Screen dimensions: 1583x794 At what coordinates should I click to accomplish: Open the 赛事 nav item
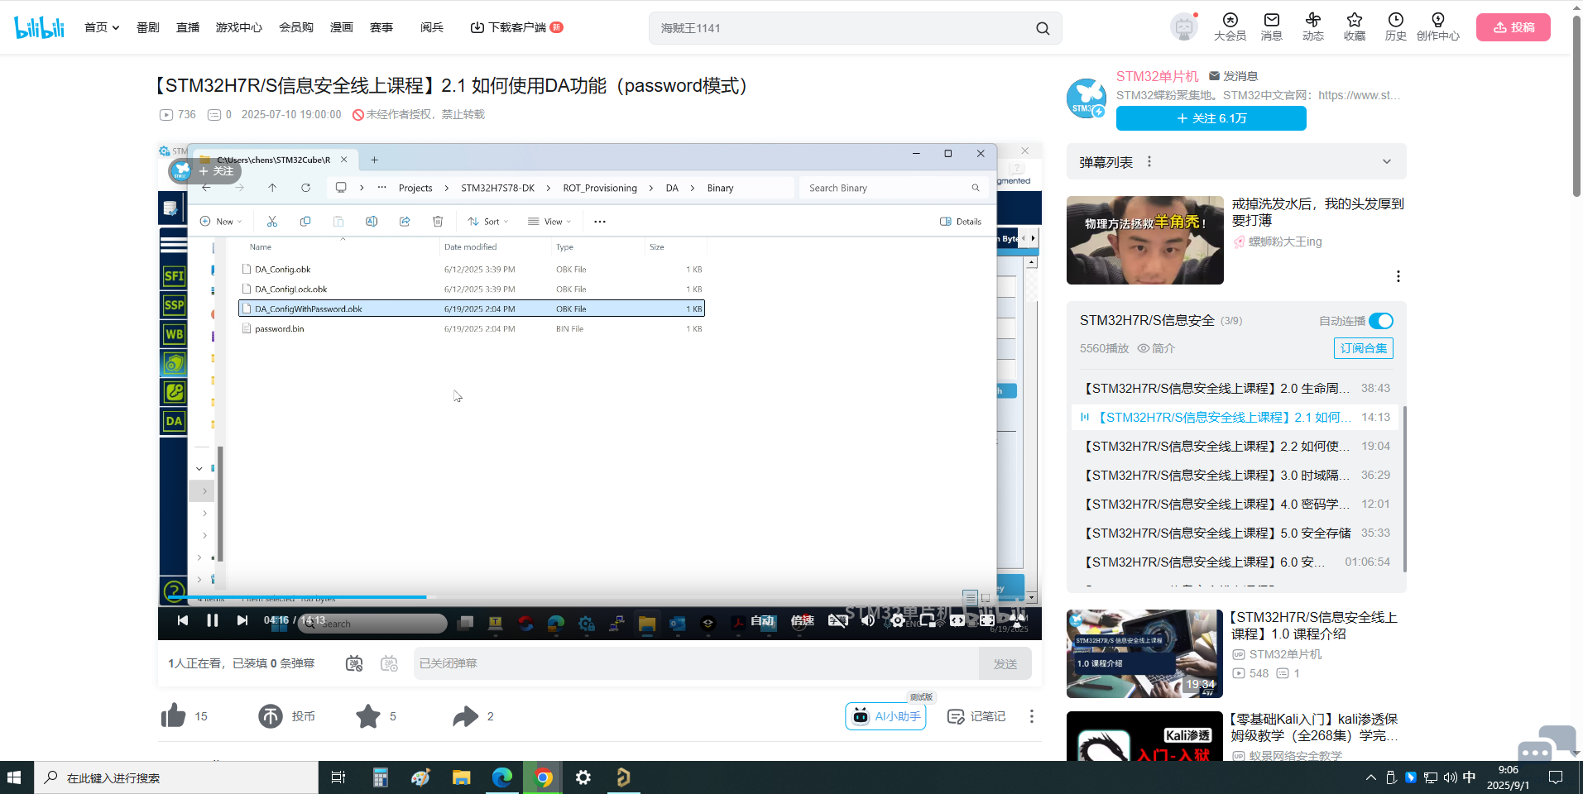click(x=381, y=27)
